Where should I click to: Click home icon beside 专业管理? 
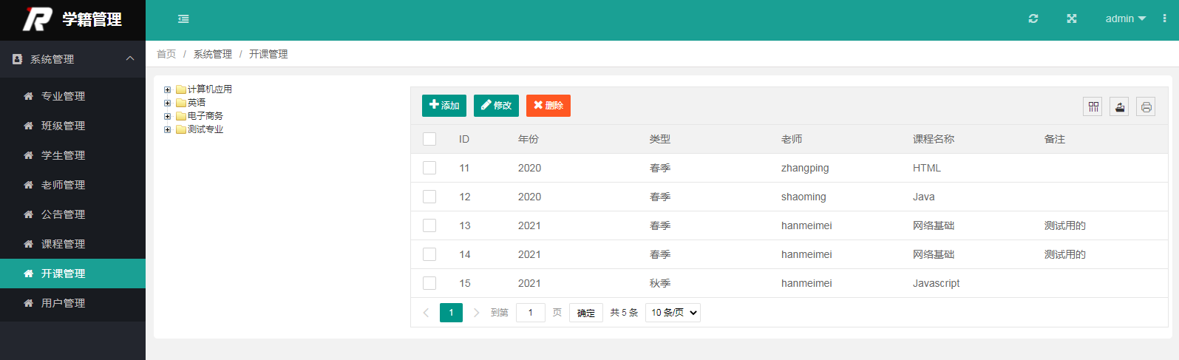pyautogui.click(x=28, y=96)
